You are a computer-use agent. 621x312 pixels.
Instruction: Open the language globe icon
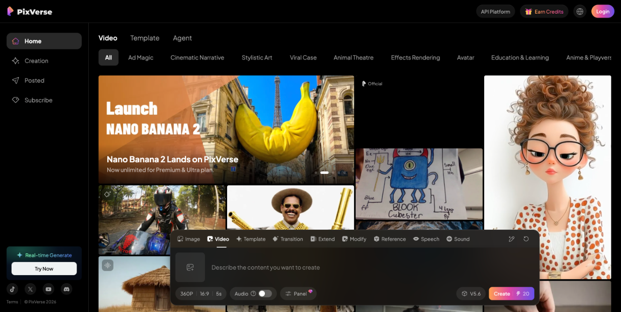[580, 12]
